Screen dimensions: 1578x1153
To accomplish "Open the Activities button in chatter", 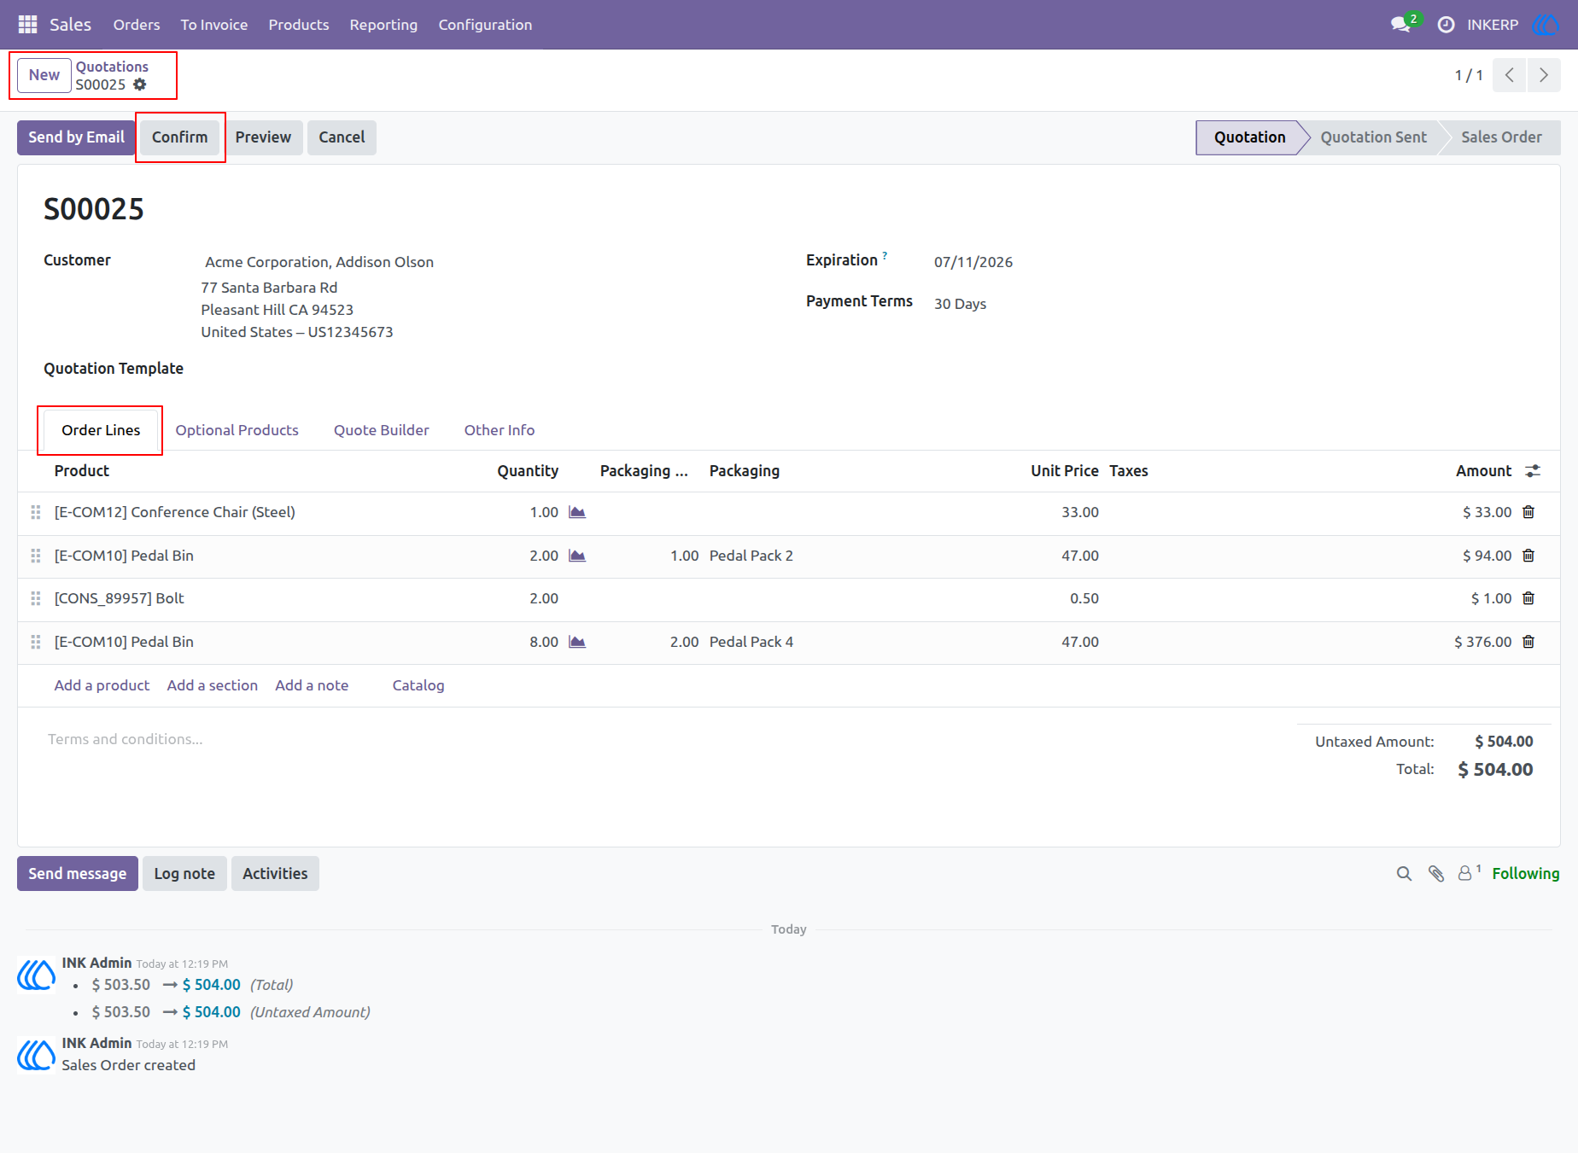I will point(275,874).
